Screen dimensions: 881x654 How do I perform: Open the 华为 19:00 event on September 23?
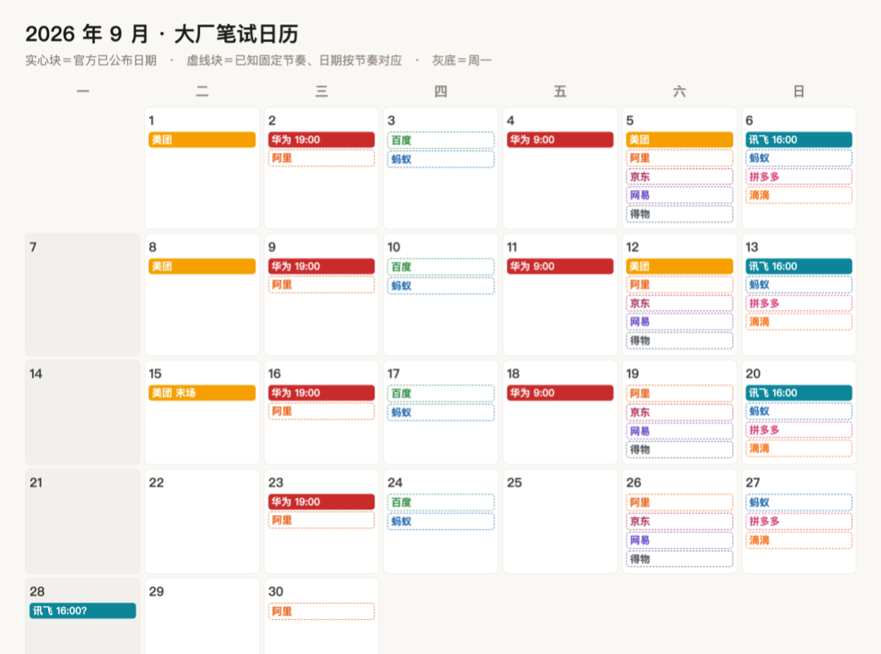tap(321, 502)
